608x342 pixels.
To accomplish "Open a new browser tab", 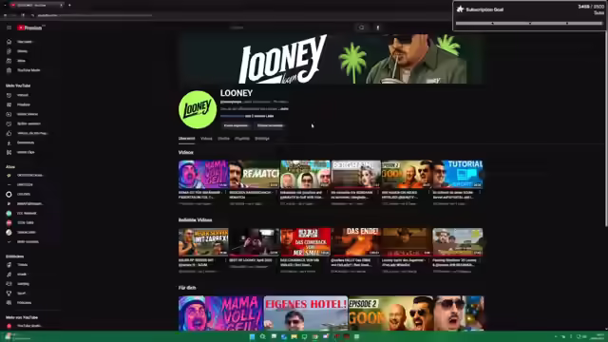I will 69,5.
